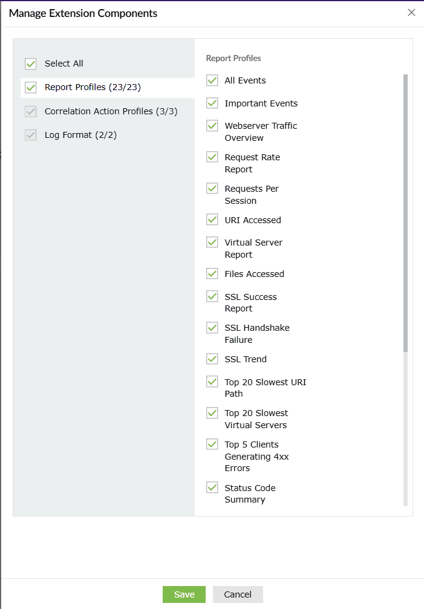The width and height of the screenshot is (424, 609).
Task: Toggle the Select All checkbox
Action: click(31, 64)
